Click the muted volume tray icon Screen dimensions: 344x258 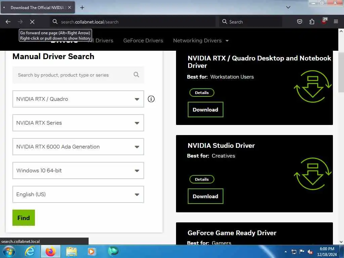coord(310,252)
